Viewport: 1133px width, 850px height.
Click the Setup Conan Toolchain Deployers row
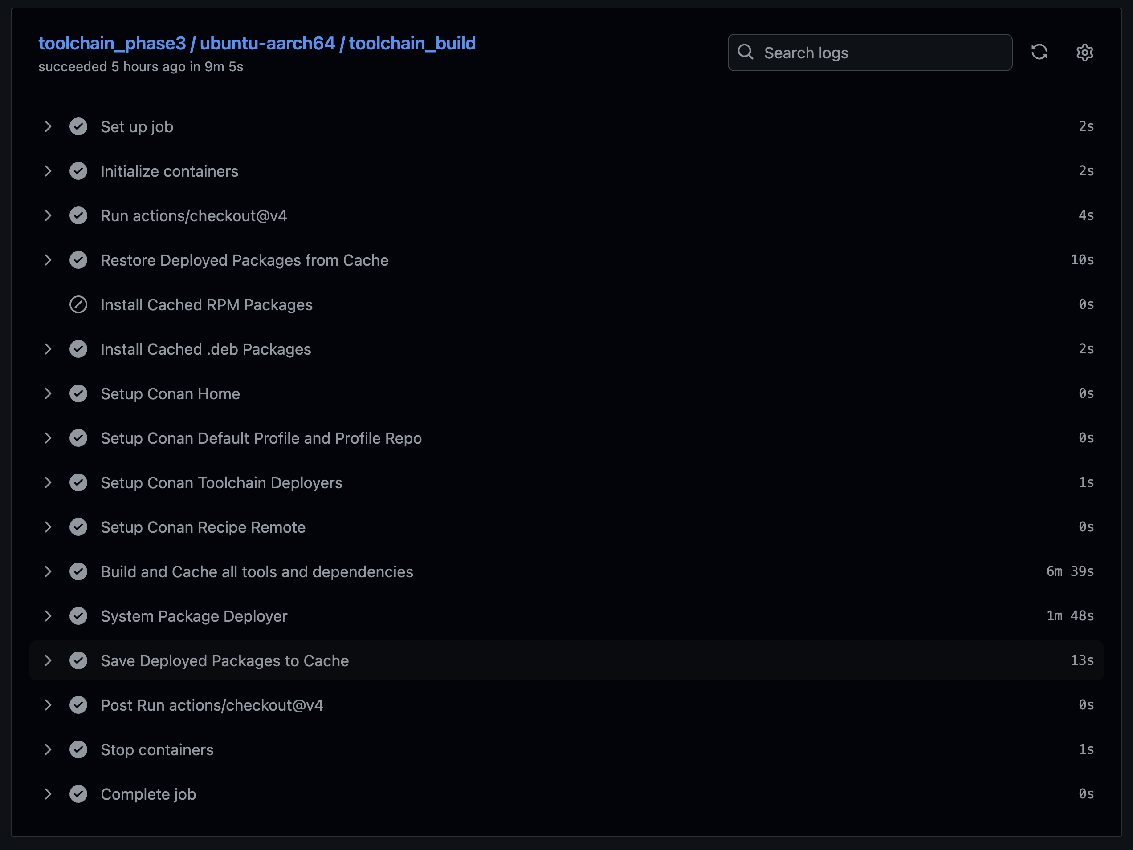pos(221,482)
